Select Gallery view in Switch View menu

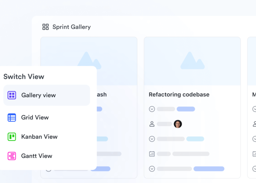[x=47, y=95]
